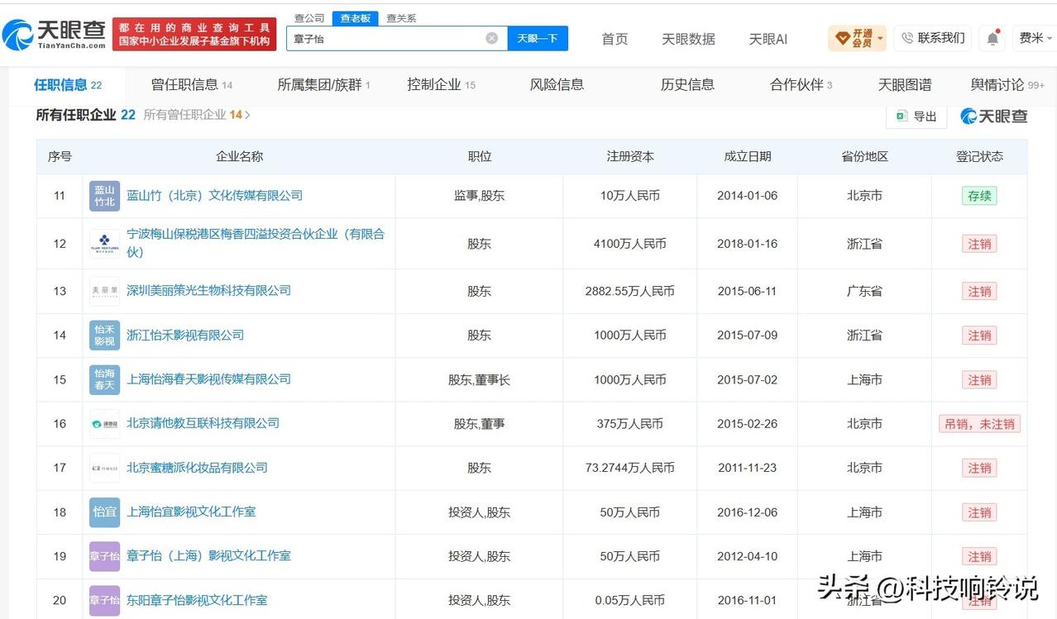Click the 省份地区 column header

coord(864,156)
